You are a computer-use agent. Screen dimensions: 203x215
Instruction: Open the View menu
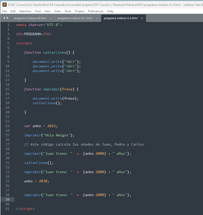tap(47, 11)
